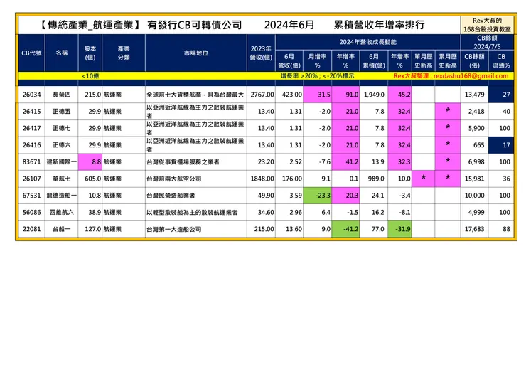Click the pink 45.2 cumulative growth cell

(x=400, y=95)
